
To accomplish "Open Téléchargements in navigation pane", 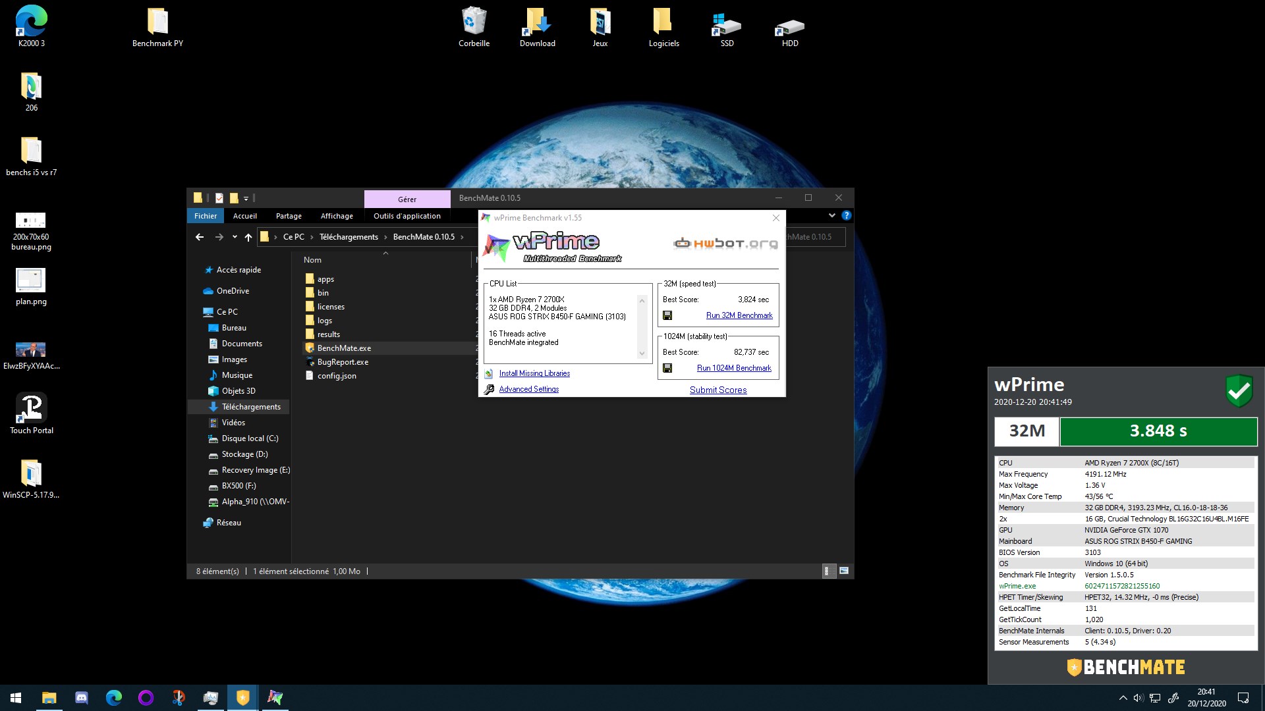I will (x=251, y=407).
